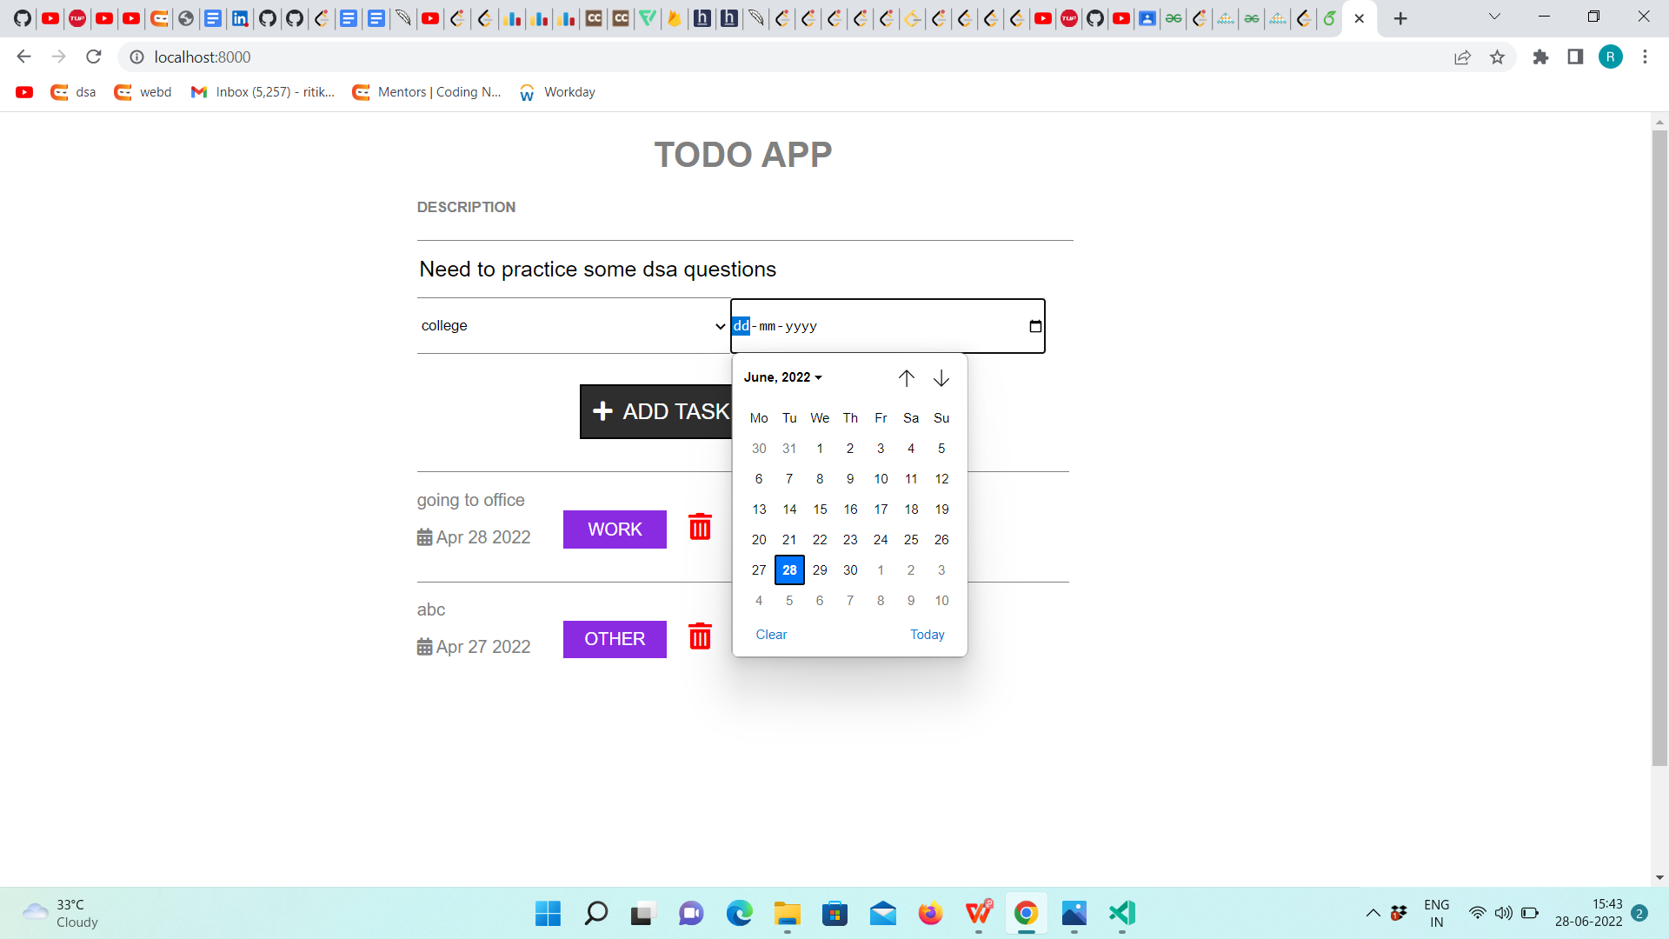Go back in browser history
The height and width of the screenshot is (939, 1669).
pyautogui.click(x=23, y=57)
